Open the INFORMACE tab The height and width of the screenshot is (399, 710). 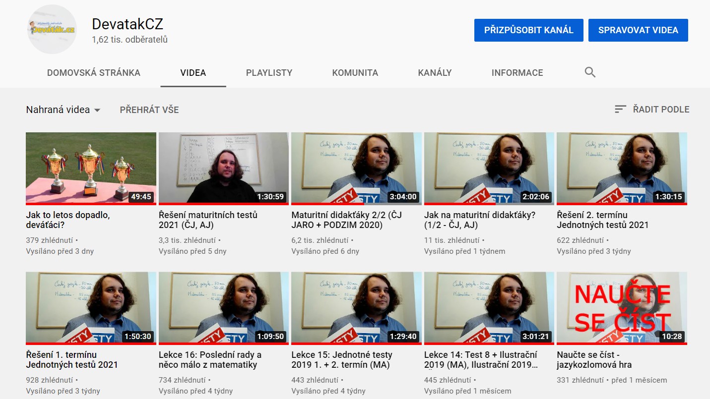click(517, 72)
